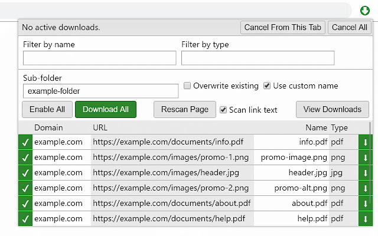Uncheck the green tick for info.pdf row
Screen dimensions: 378x236
click(25, 142)
